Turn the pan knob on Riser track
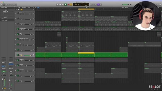Viewport: 162px width, 91px height. 34,34
